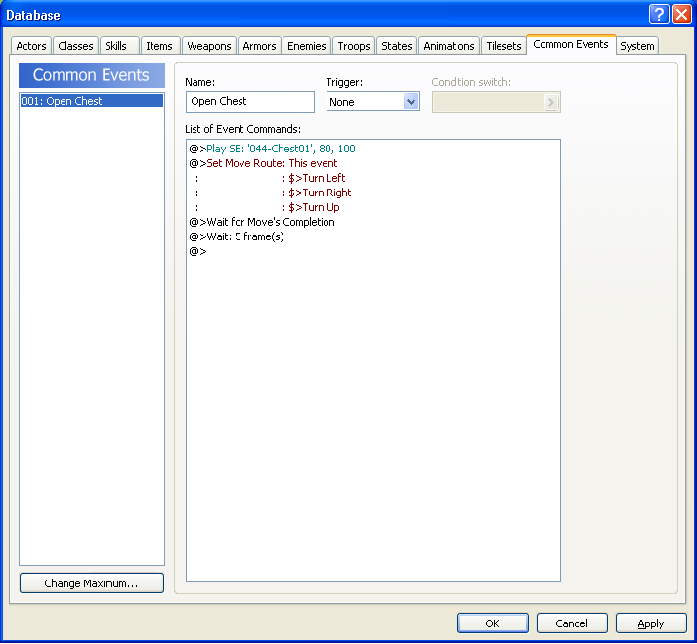
Task: Switch to the Weapons tab
Action: [209, 46]
